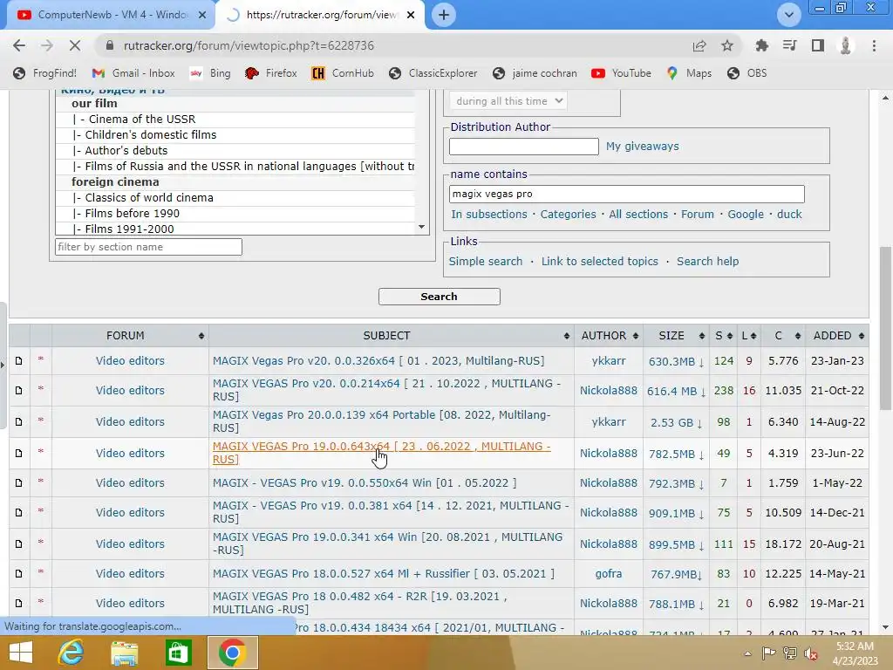Sort results by ADDED column

point(837,336)
